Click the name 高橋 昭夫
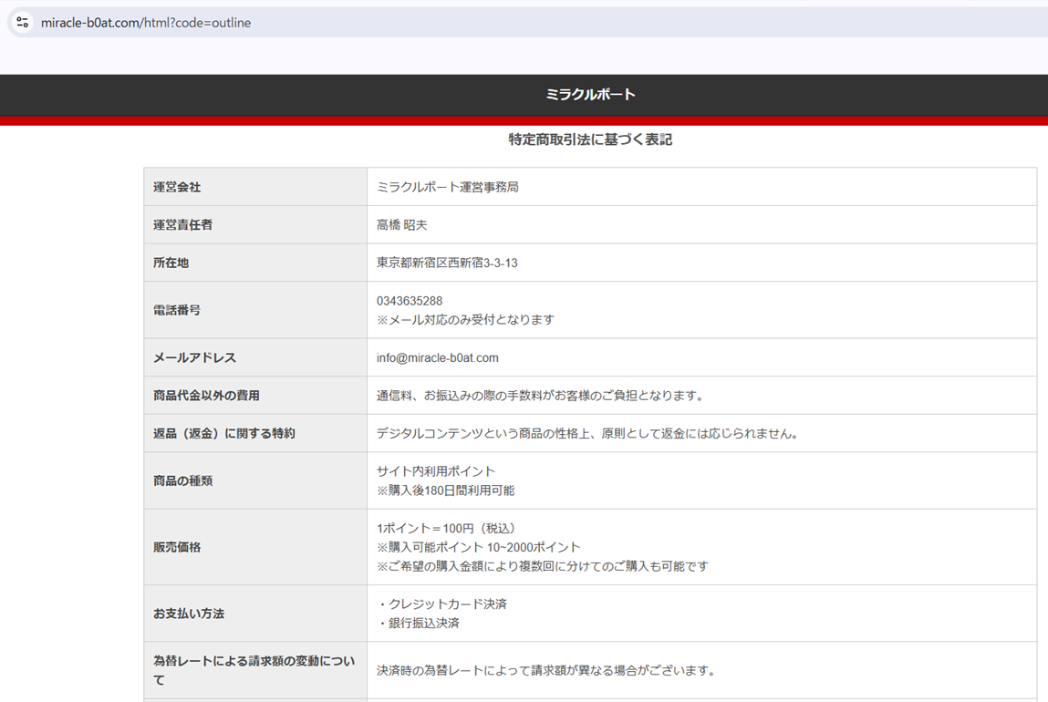The image size is (1048, 702). tap(401, 225)
